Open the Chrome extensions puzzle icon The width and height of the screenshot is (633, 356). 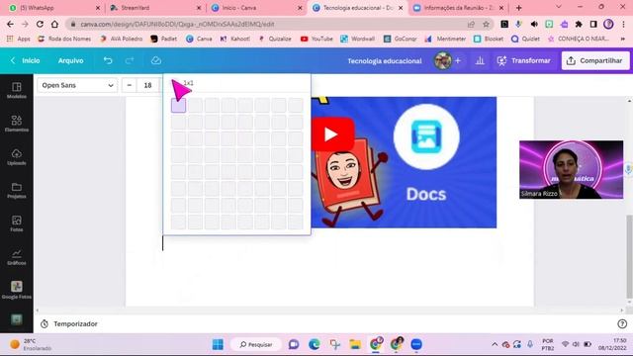[x=579, y=24]
